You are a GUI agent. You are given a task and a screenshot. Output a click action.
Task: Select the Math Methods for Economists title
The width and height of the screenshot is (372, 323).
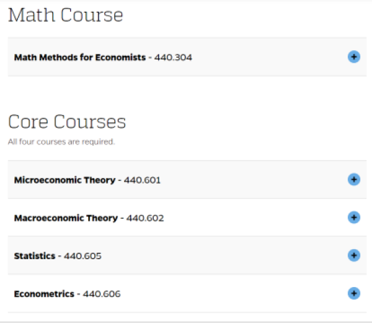[80, 58]
